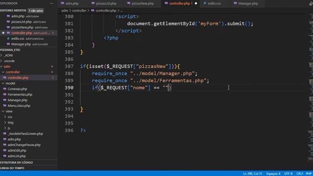Screen dimensions: 313x176
Task: Click the unsaved dot on the controller.php tab
Action: (196, 3)
